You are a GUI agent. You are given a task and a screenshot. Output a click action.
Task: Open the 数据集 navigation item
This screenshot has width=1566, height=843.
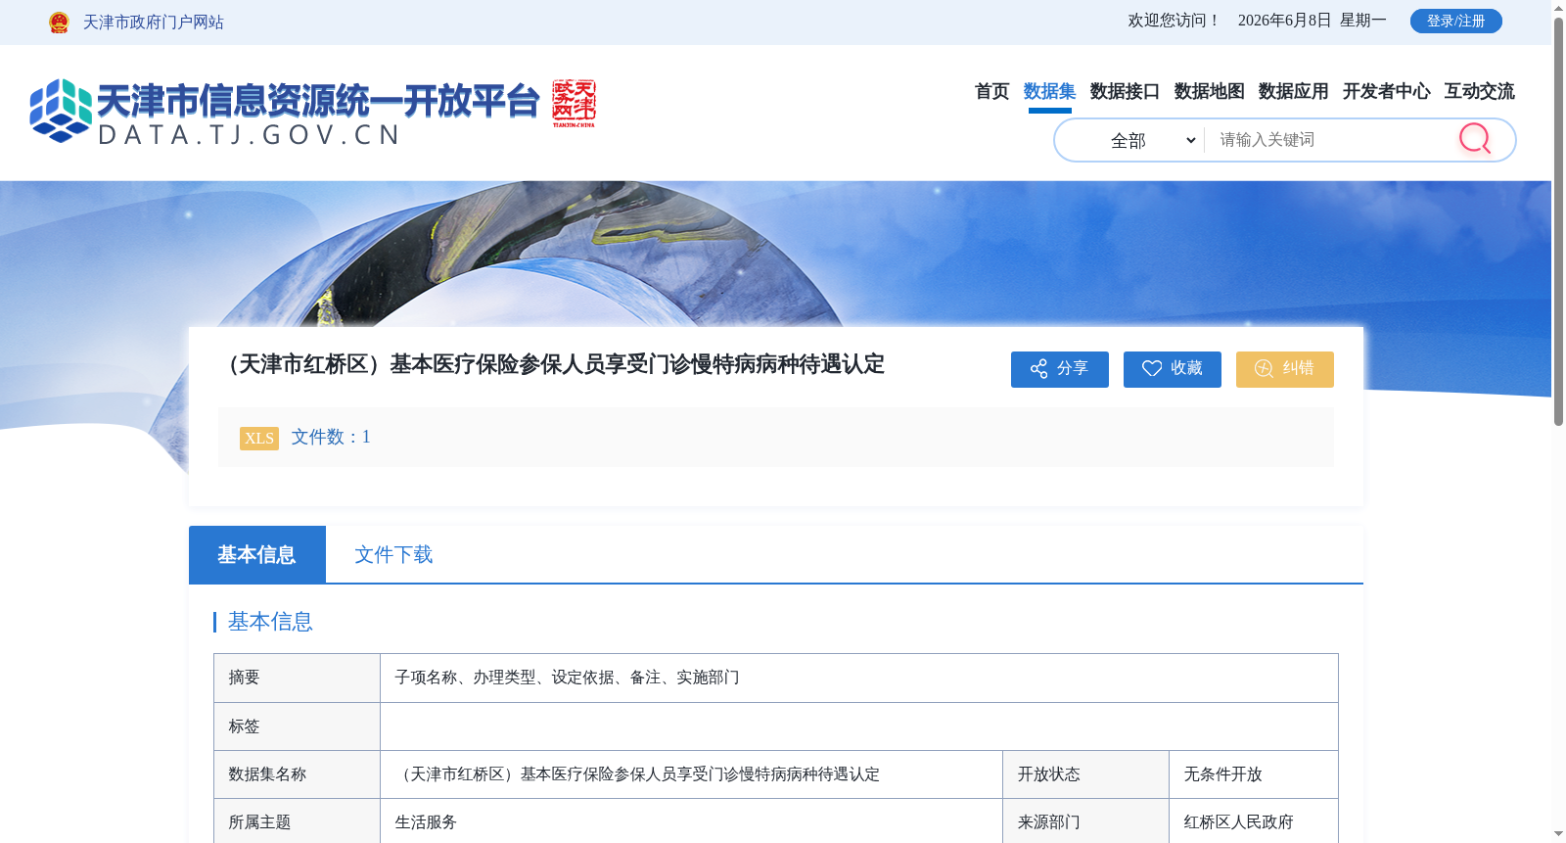(x=1049, y=91)
